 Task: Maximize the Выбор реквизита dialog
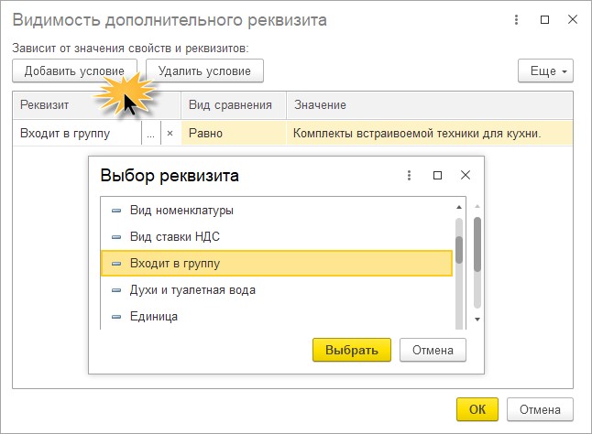[437, 175]
